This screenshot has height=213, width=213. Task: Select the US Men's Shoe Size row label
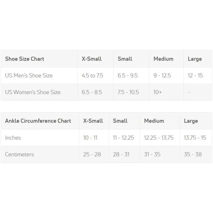pyautogui.click(x=29, y=76)
